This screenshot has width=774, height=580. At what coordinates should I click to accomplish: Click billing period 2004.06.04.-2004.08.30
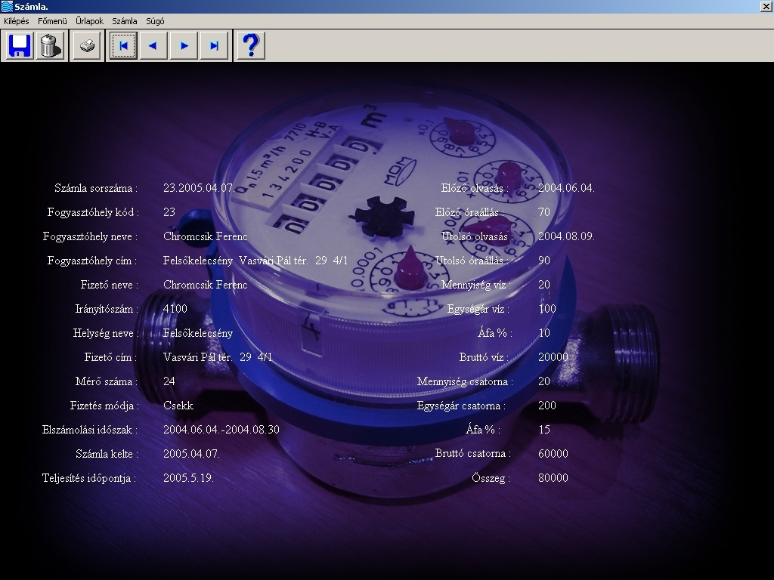point(221,430)
